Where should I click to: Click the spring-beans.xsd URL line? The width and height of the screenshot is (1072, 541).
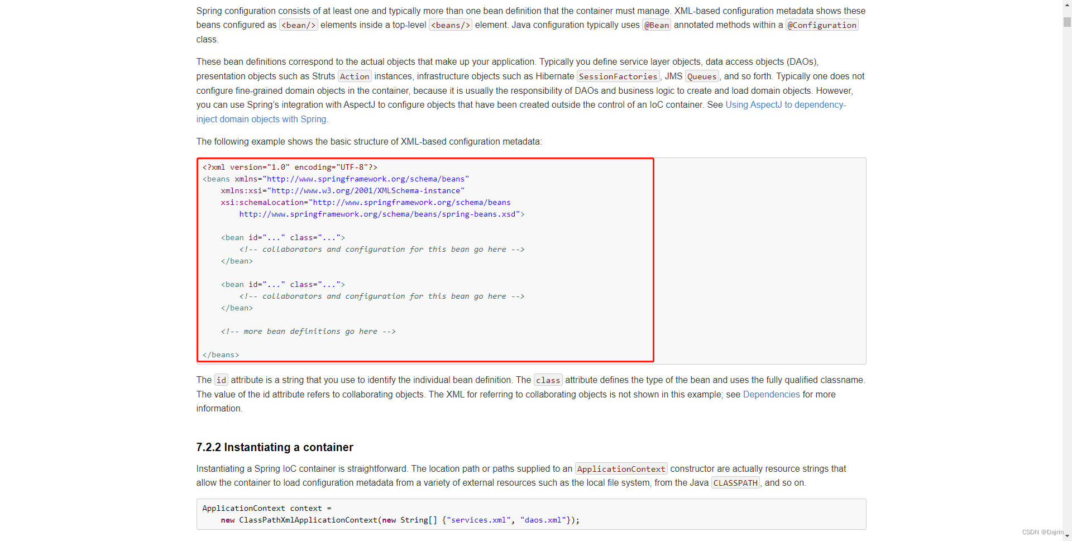[382, 214]
